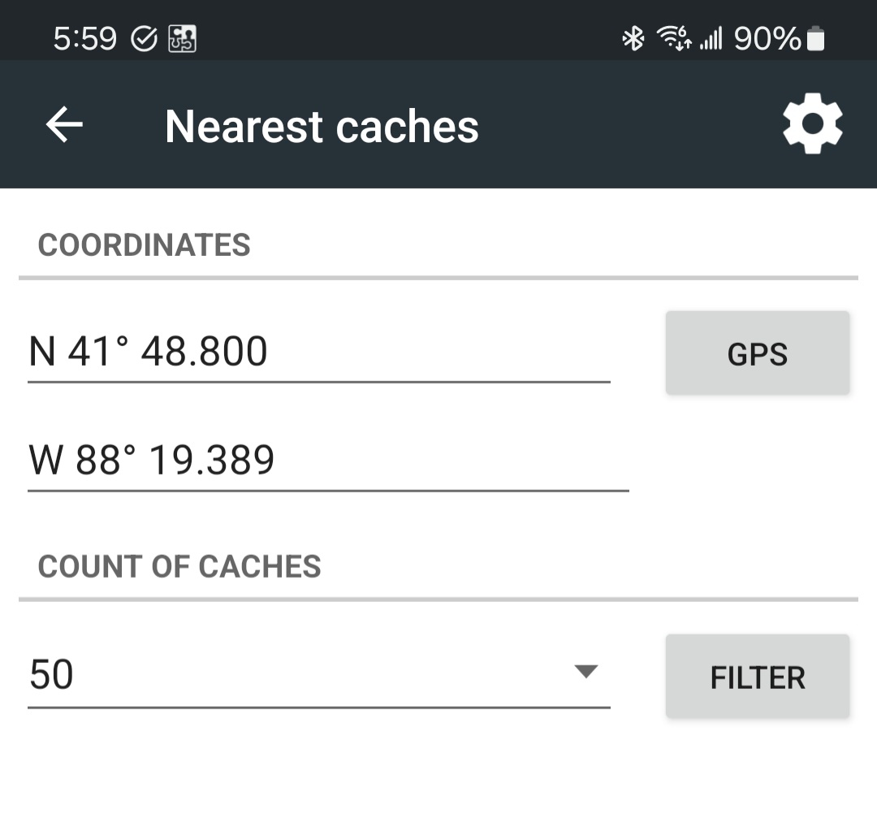Tap the puzzle piece notification icon
The image size is (877, 827).
(182, 38)
